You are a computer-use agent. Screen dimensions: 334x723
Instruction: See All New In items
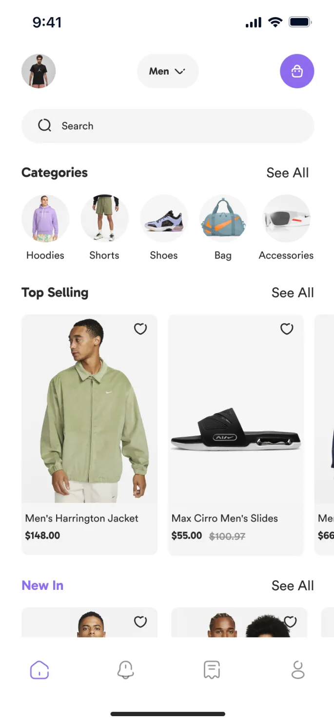coord(293,585)
